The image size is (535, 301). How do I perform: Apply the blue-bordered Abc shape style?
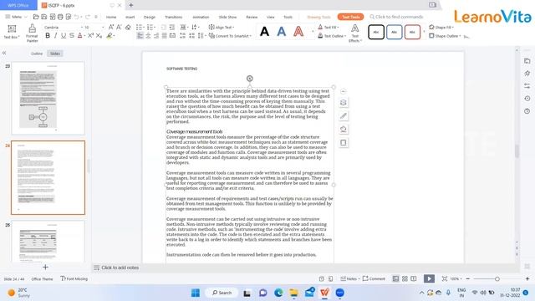[x=394, y=32]
